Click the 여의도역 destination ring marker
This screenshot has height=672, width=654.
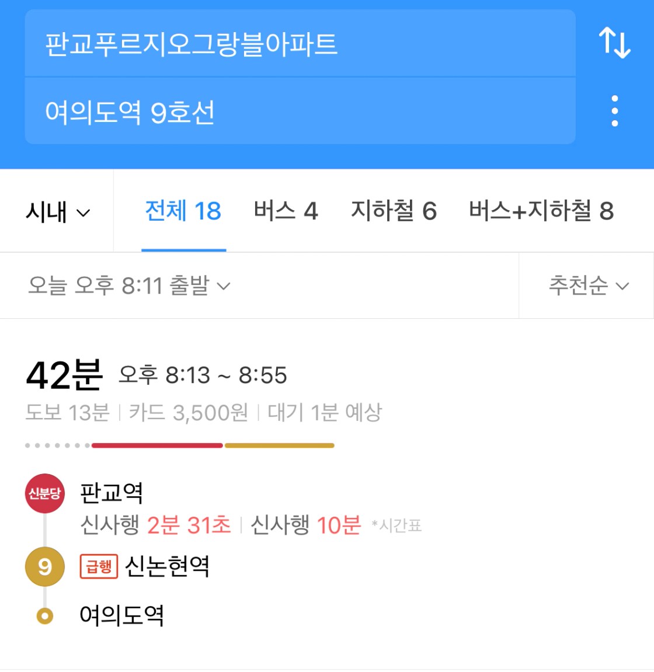[x=45, y=616]
